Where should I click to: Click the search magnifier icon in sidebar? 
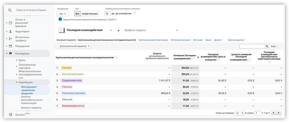(x=10, y=10)
